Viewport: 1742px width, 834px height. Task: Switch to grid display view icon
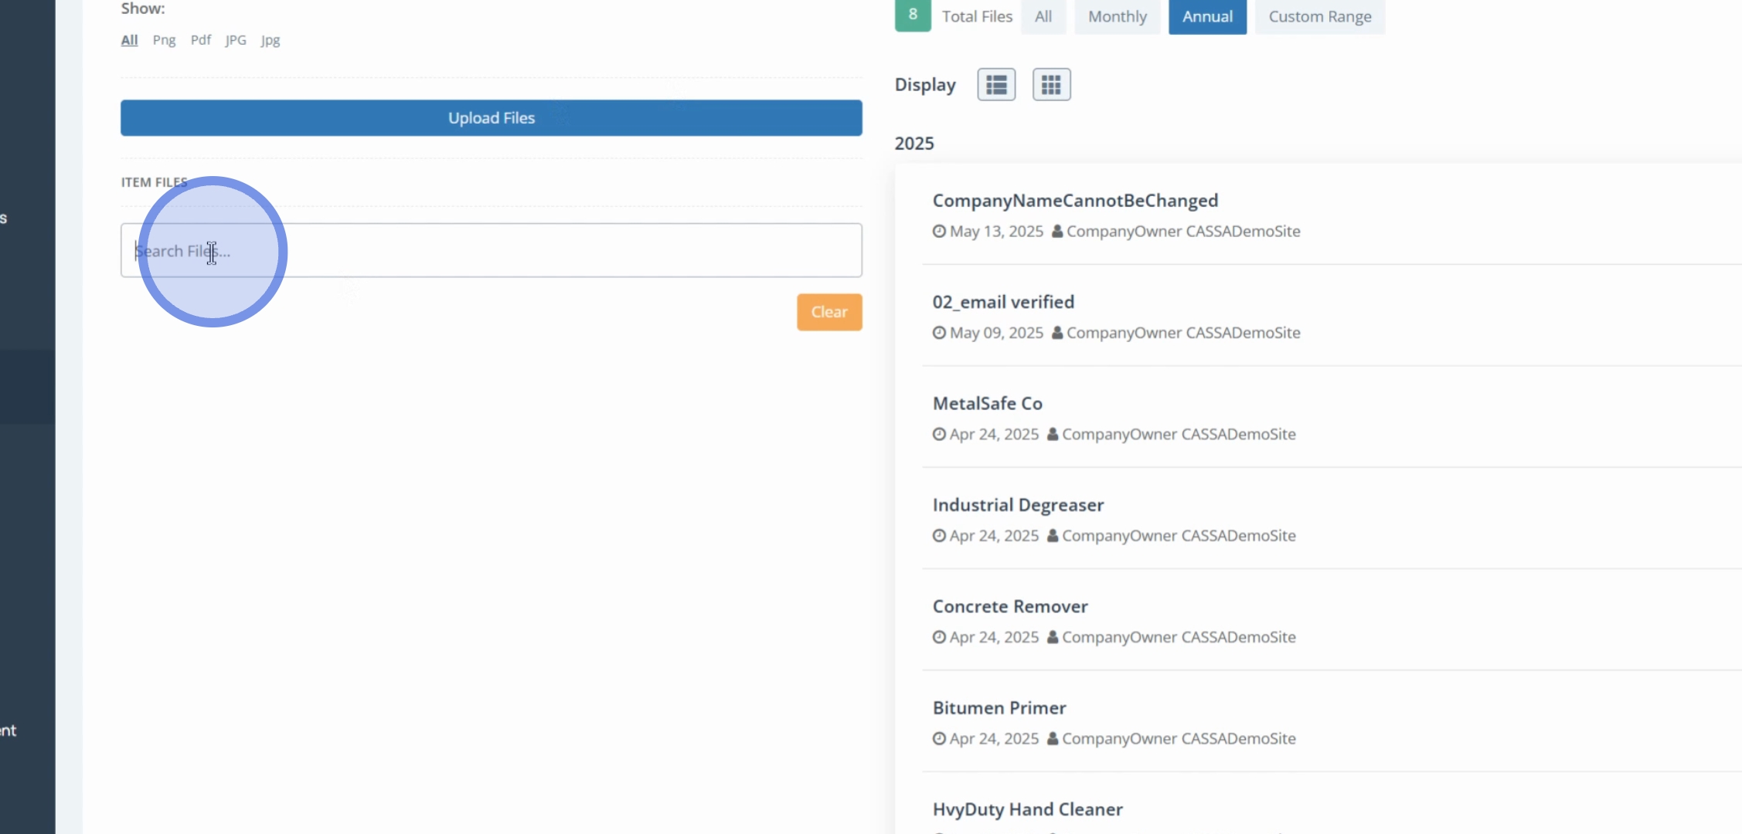pyautogui.click(x=1051, y=84)
